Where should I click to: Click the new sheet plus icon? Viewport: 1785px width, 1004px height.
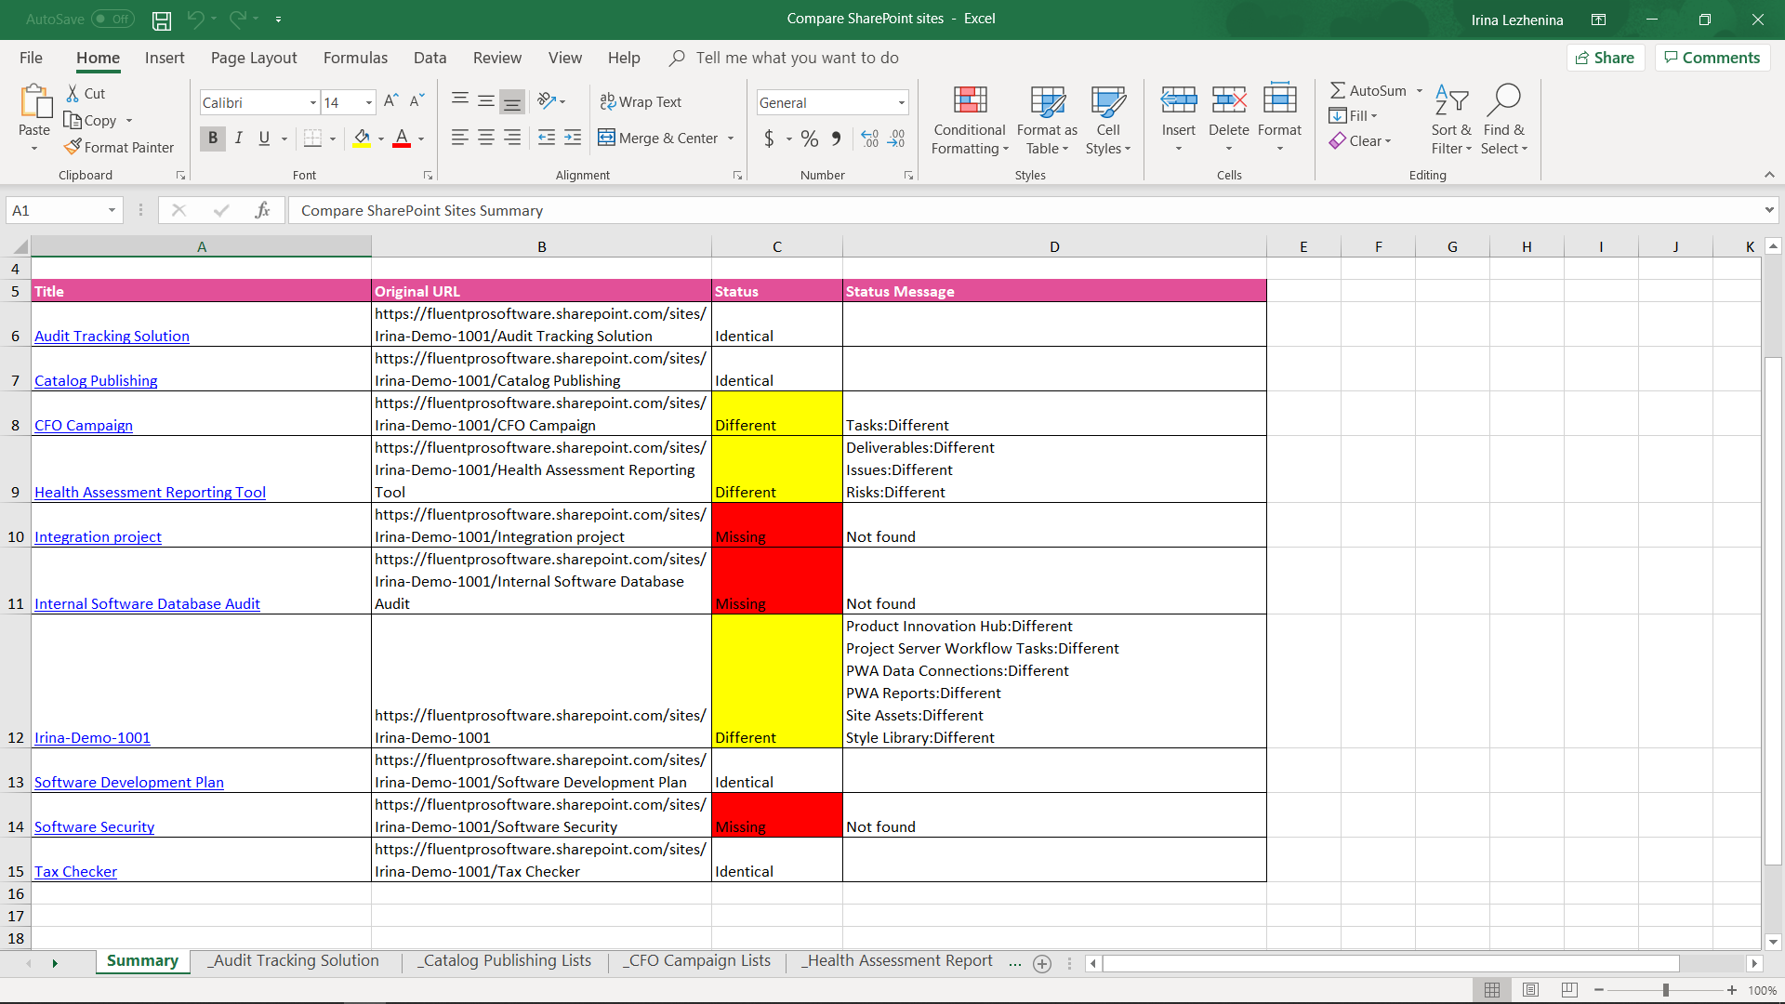(1042, 964)
